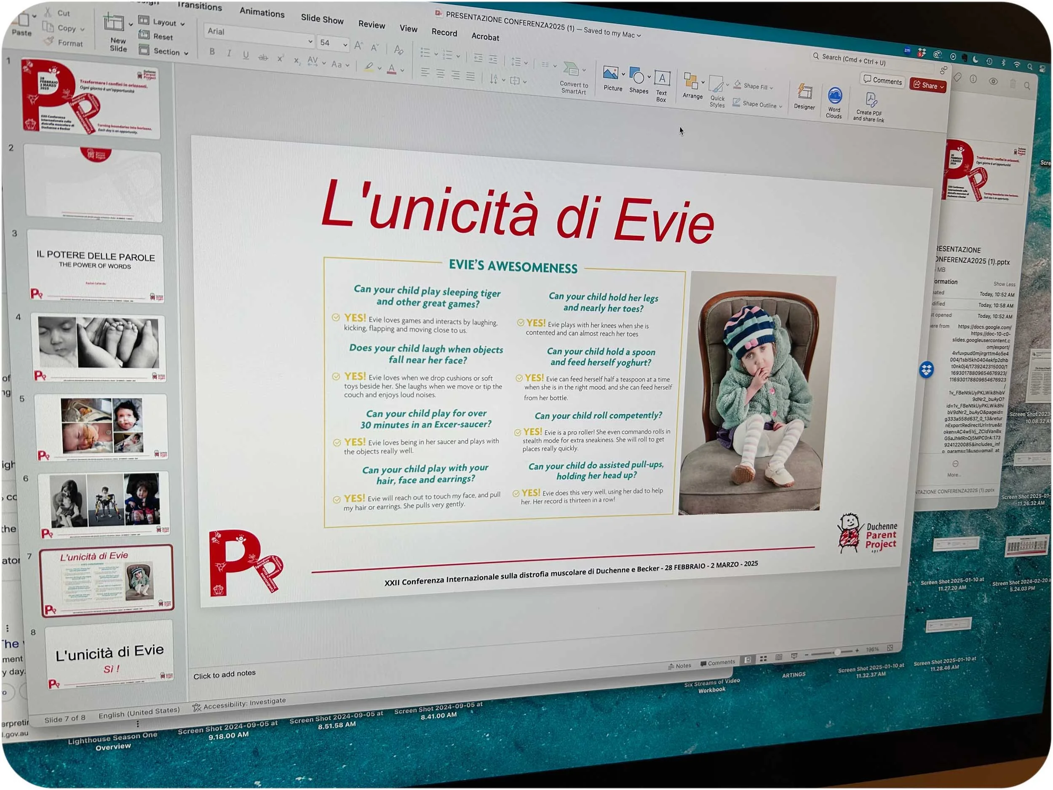The width and height of the screenshot is (1053, 790).
Task: Click the Designer icon
Action: pos(805,92)
